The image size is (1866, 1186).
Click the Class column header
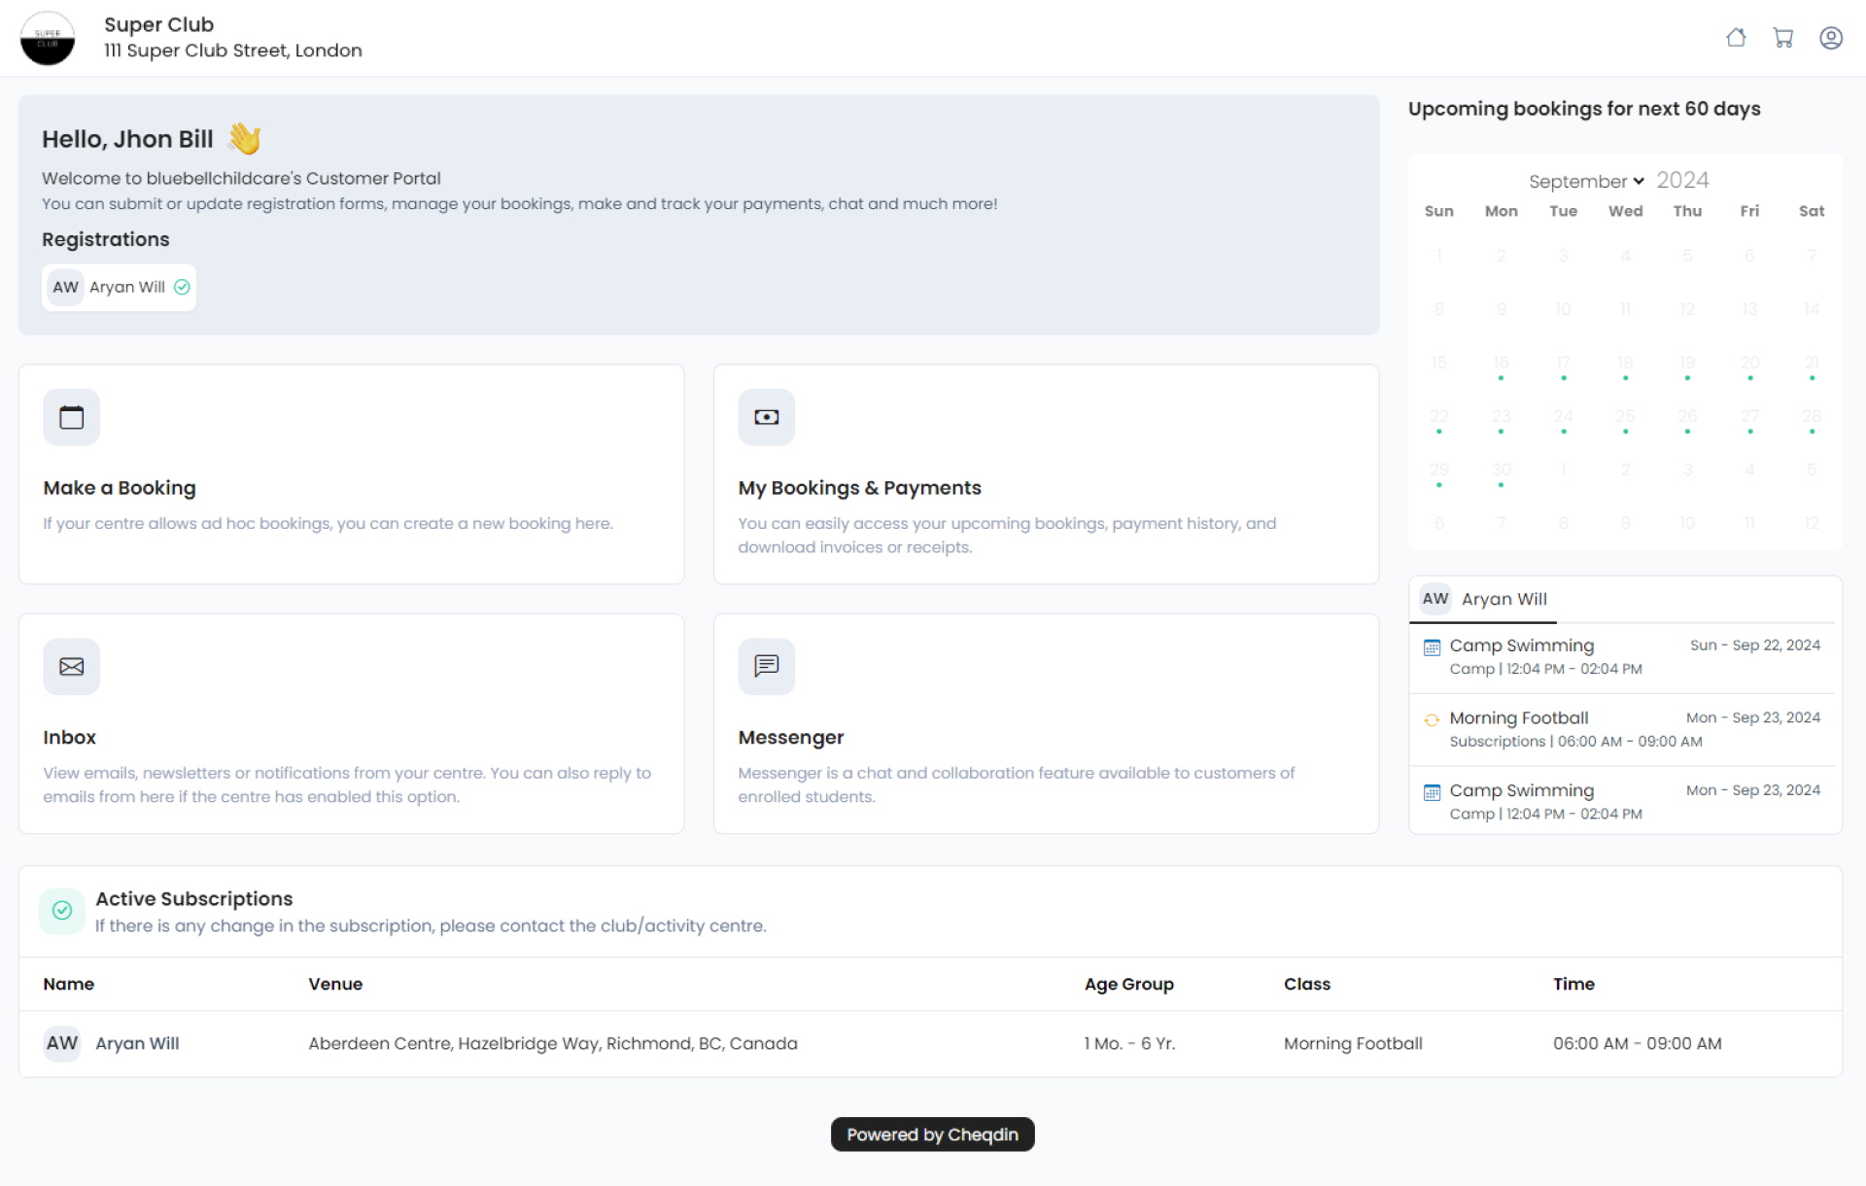click(x=1306, y=984)
